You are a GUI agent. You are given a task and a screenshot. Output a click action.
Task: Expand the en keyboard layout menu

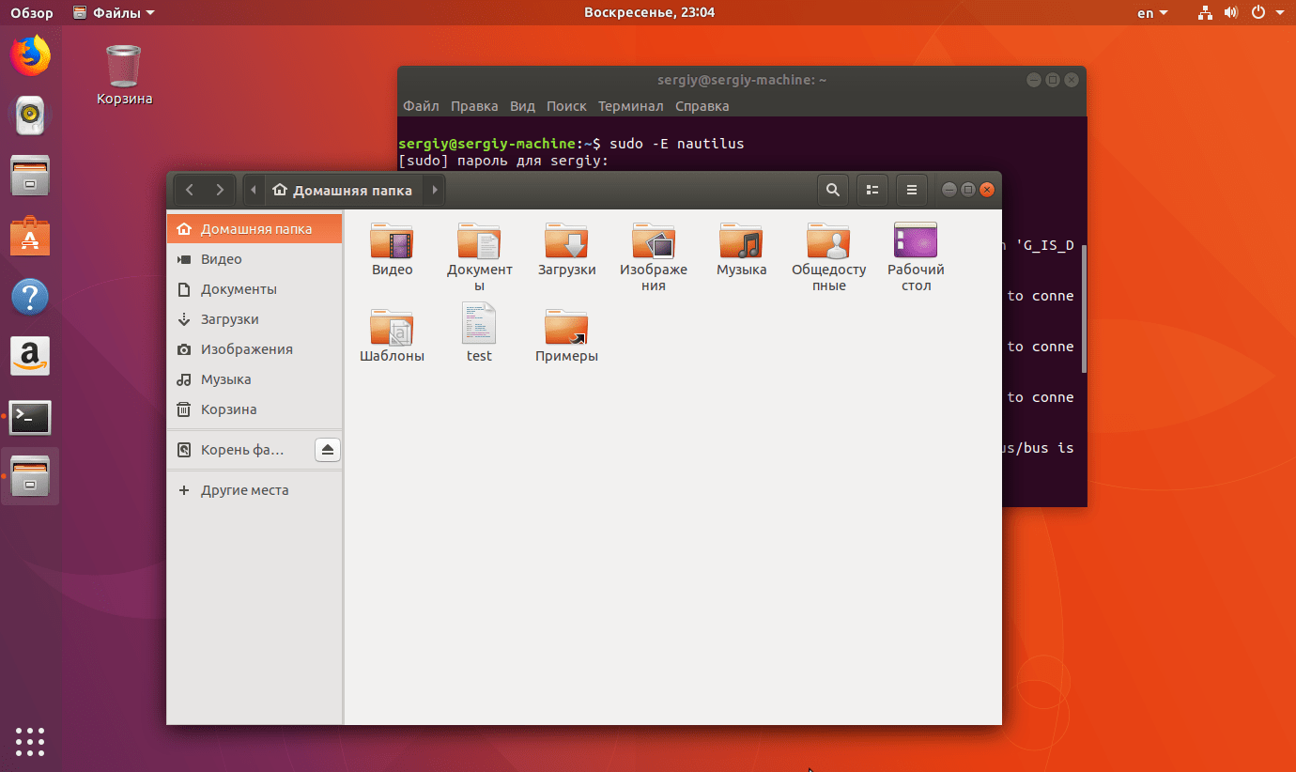pos(1151,12)
